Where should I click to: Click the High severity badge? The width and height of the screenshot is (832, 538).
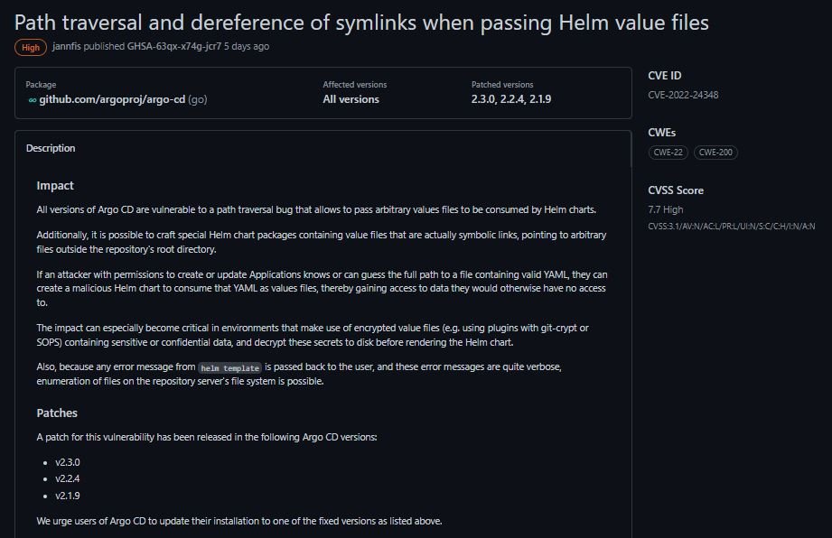click(x=31, y=48)
